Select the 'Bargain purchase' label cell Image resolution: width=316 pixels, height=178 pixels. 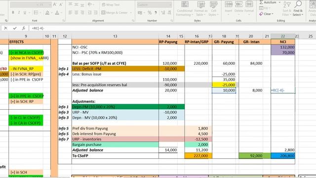tap(115, 144)
